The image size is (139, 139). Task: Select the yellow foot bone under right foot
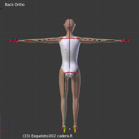(75, 129)
